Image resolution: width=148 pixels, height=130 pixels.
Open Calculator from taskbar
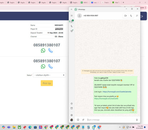89,127
